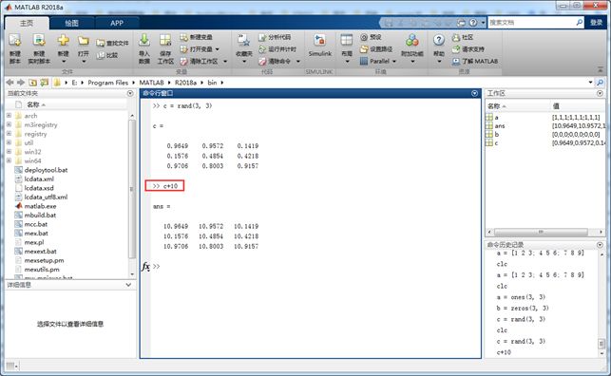Select mexsetup.pm in the file list
Image resolution: width=611 pixels, height=376 pixels.
coord(44,260)
